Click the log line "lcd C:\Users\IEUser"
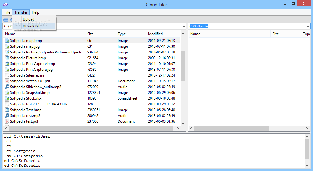313x171 pixels. tap(27, 136)
